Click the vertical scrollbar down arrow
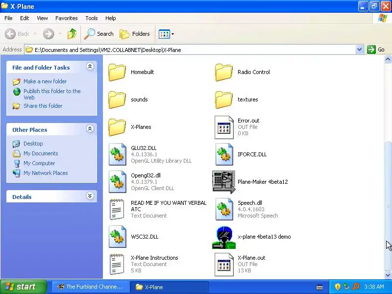The width and height of the screenshot is (392, 294). tap(388, 275)
